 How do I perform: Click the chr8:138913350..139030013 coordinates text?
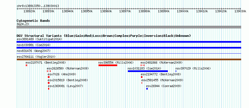point(38,6)
